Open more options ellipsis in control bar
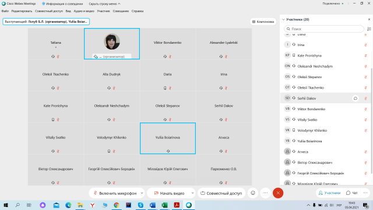 pos(266,193)
